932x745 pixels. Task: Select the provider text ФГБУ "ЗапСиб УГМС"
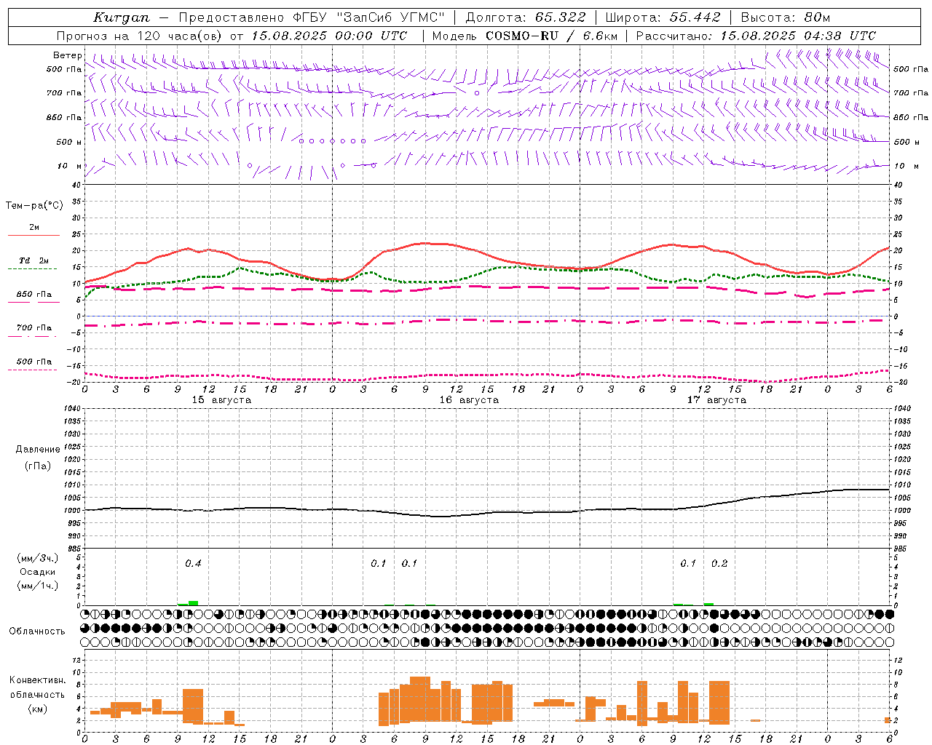(371, 17)
